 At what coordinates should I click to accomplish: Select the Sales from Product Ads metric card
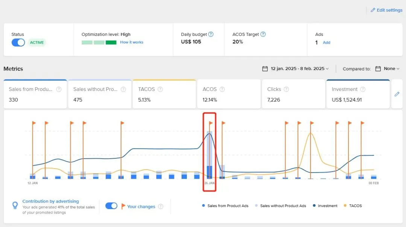[x=35, y=94]
